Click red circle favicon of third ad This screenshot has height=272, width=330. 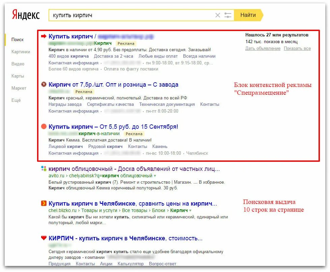click(44, 127)
